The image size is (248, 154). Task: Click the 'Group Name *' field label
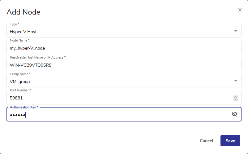[x=20, y=74]
